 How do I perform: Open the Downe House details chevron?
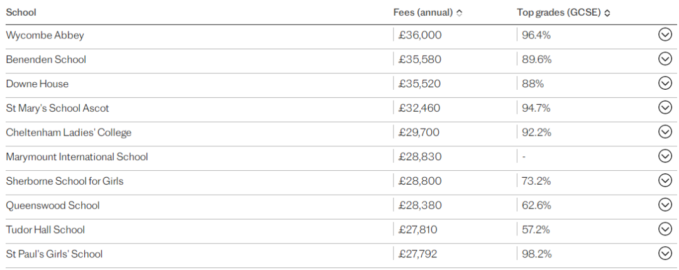coord(665,83)
